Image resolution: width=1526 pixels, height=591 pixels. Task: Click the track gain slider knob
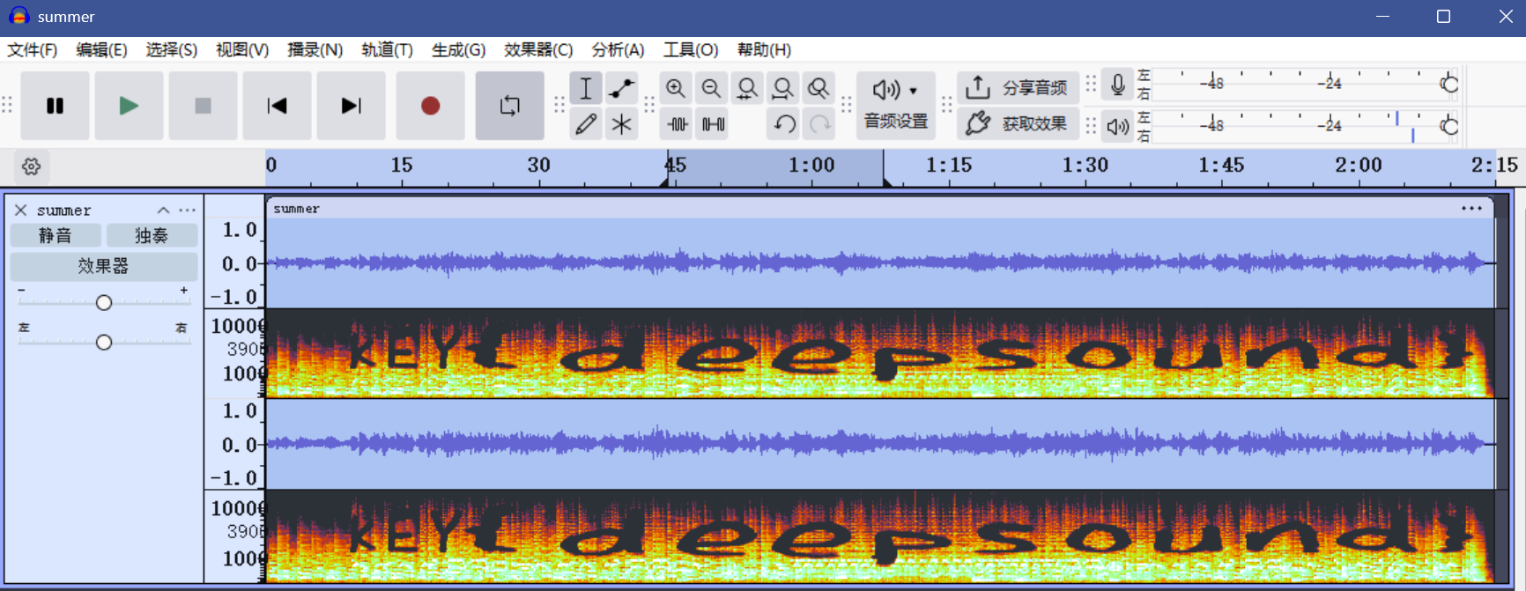104,303
